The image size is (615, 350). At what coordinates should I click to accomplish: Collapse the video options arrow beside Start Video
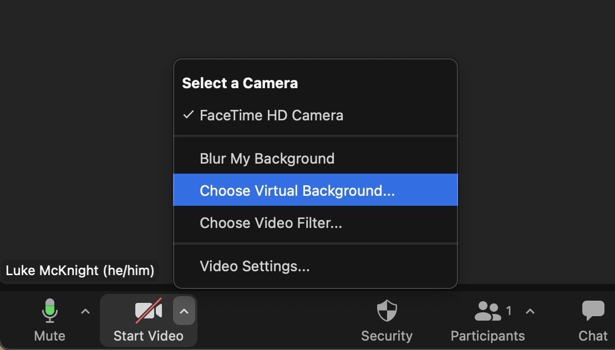(x=184, y=311)
